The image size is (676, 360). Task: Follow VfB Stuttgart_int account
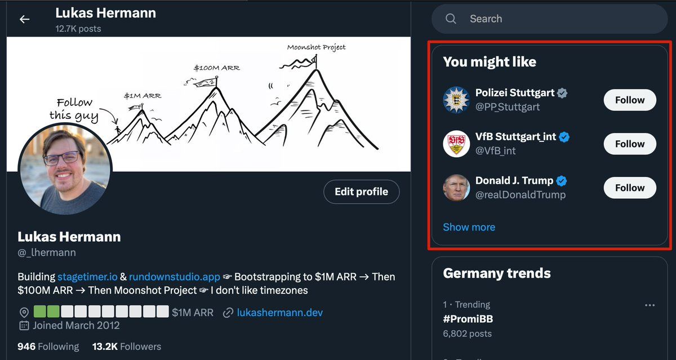(x=629, y=144)
